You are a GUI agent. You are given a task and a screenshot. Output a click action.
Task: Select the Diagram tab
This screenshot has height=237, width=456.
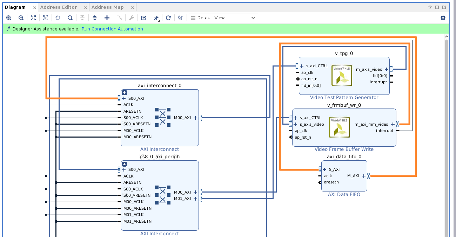pos(15,7)
